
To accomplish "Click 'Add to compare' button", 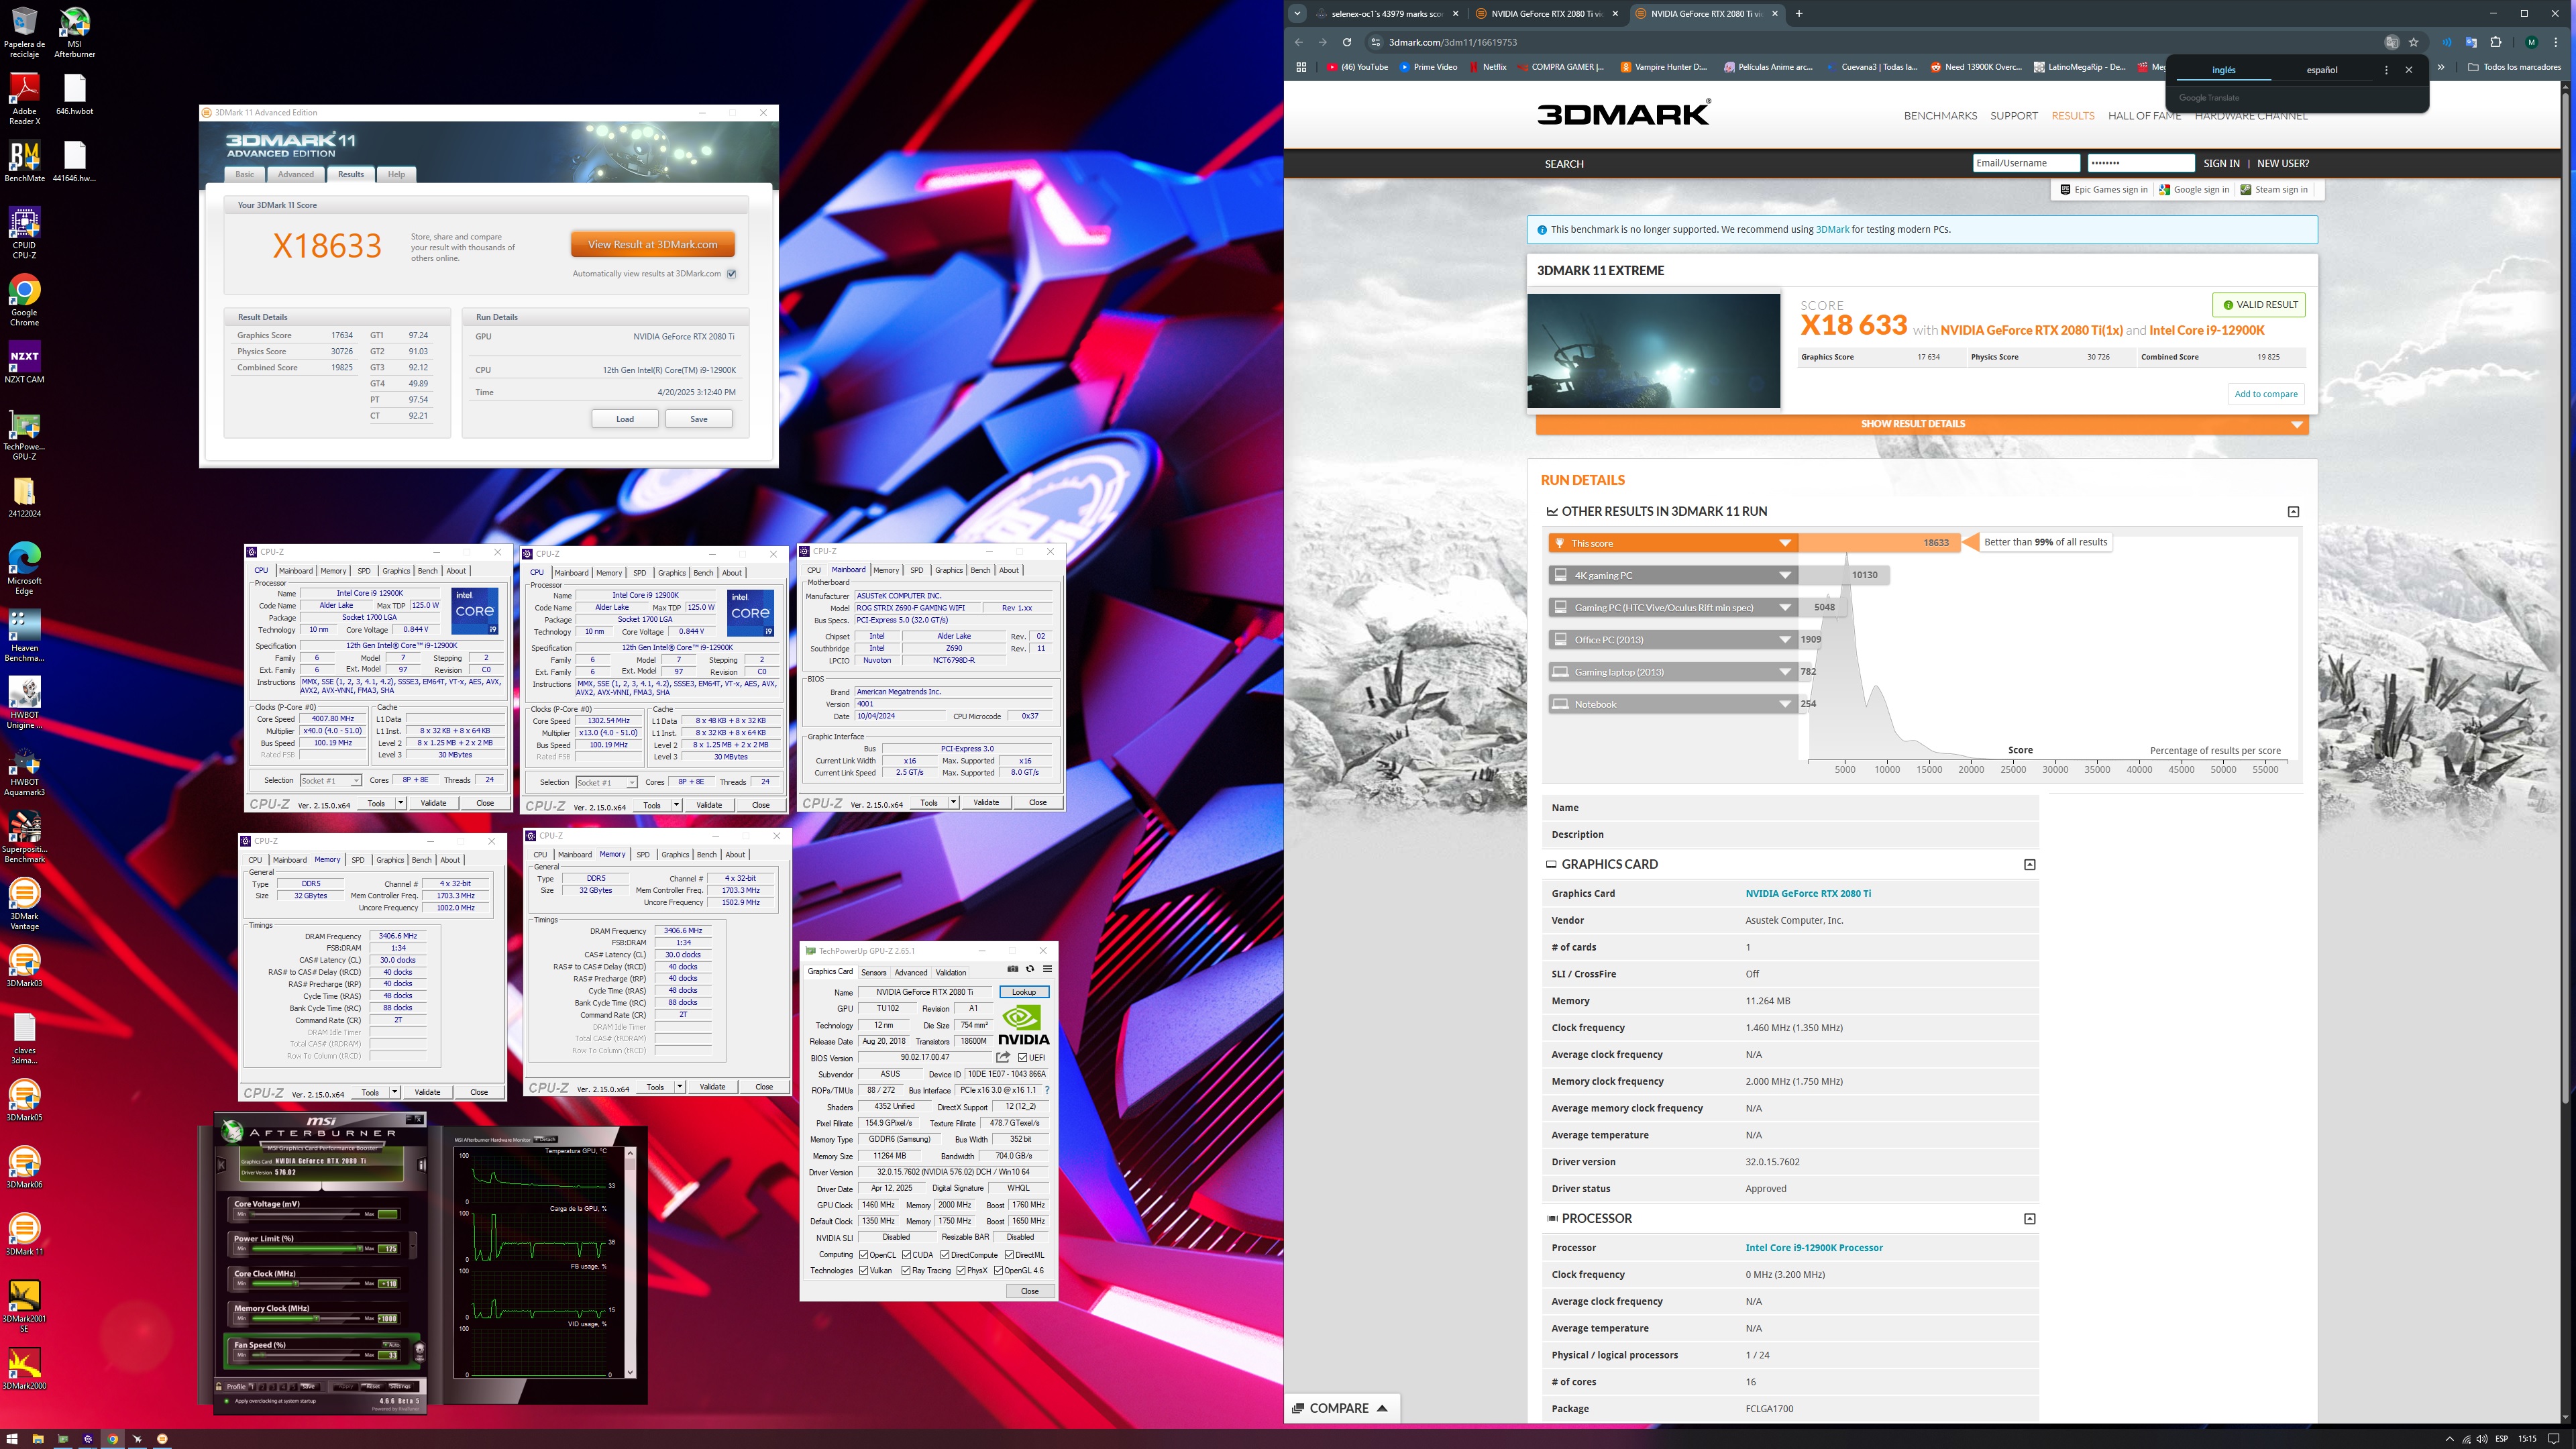I will (x=2266, y=394).
